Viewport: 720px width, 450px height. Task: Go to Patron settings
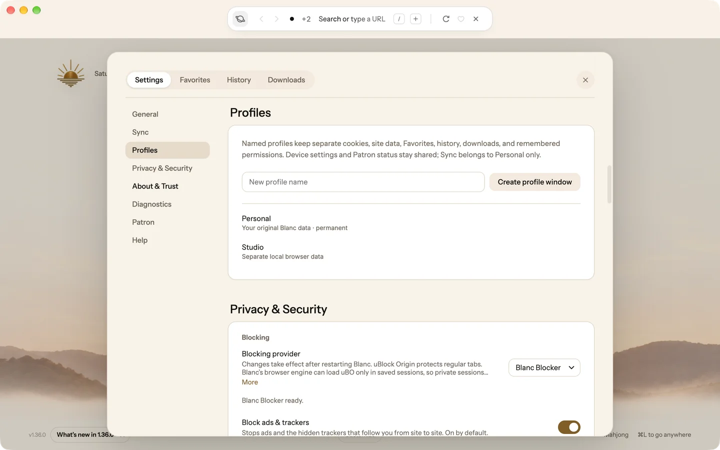tap(167, 222)
